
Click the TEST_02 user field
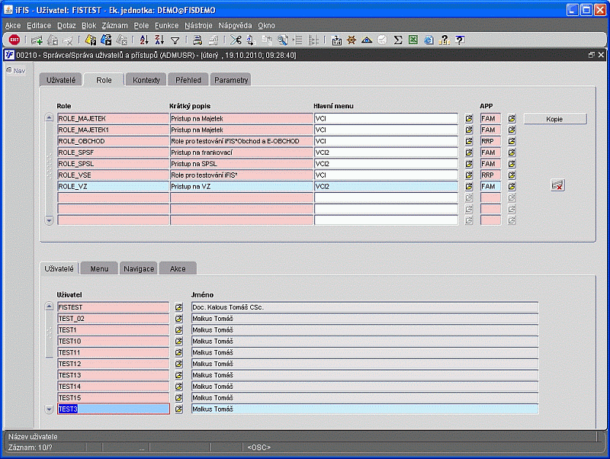tap(113, 319)
